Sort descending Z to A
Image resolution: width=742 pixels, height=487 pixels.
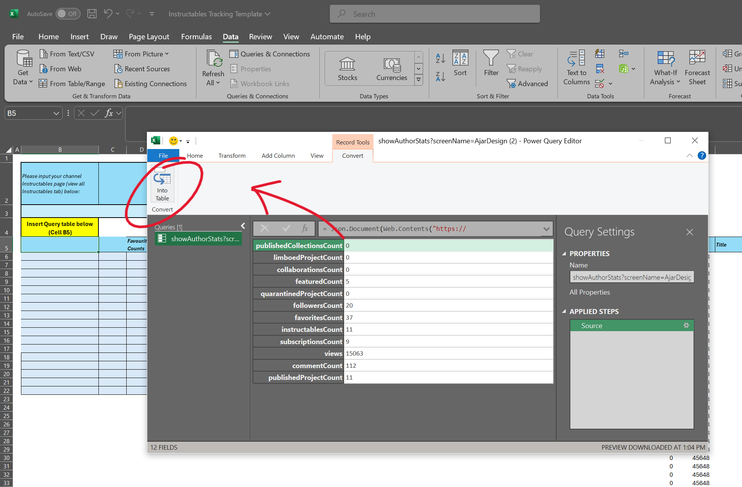click(440, 77)
